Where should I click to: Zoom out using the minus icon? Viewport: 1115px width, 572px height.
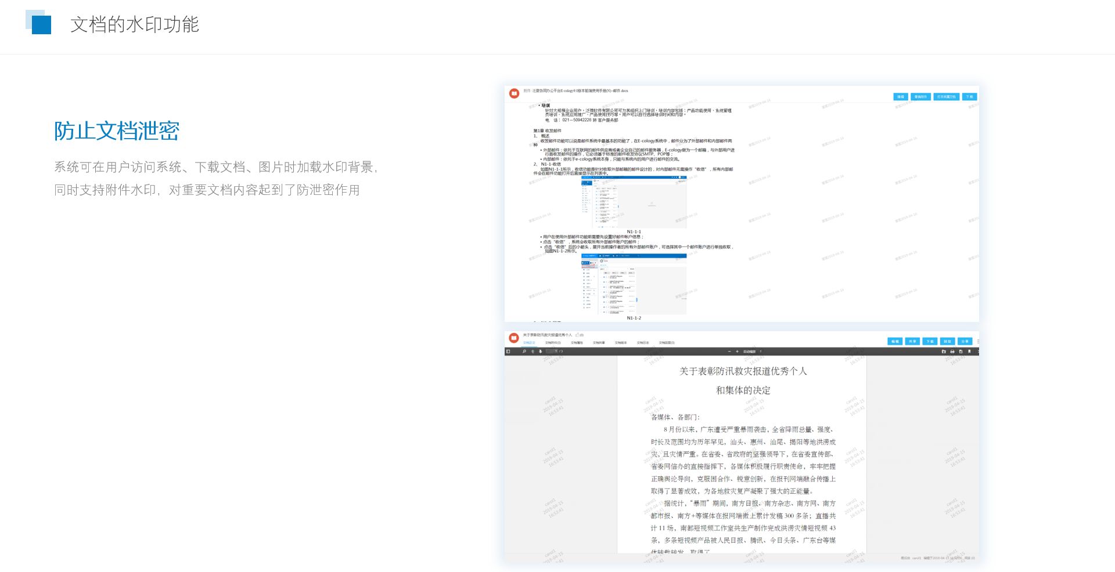(729, 352)
